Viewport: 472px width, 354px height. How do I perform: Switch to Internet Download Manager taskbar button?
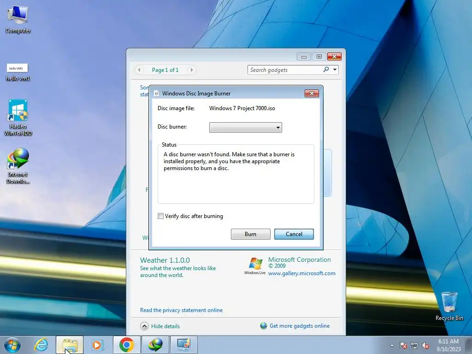point(155,345)
